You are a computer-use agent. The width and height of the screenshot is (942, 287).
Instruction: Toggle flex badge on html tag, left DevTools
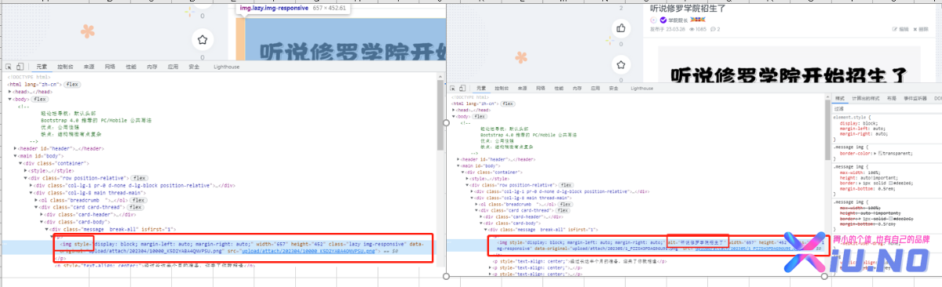pos(72,84)
